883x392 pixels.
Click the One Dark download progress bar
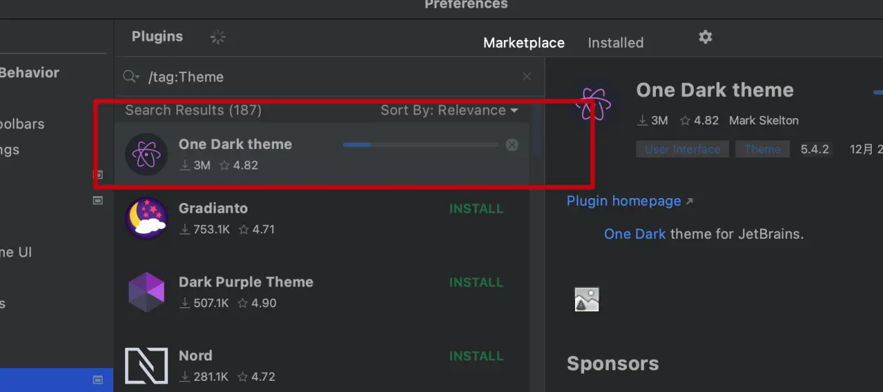click(x=420, y=145)
